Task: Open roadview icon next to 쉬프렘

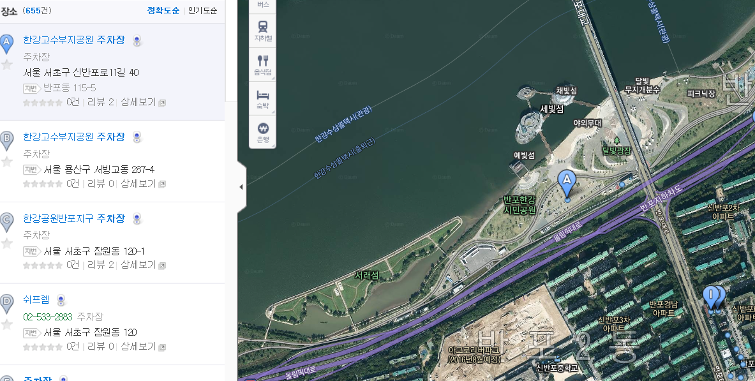Action: pos(61,301)
